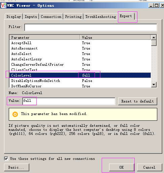Open the Inputs tab
The width and height of the screenshot is (164, 173).
click(x=31, y=17)
